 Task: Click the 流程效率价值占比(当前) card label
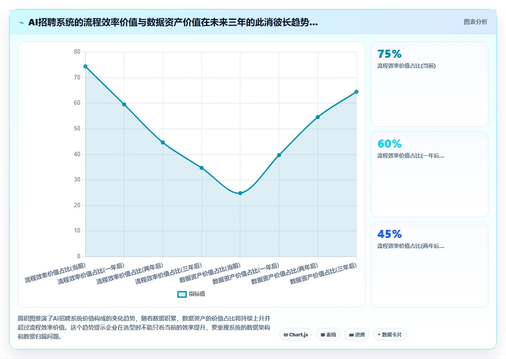(x=406, y=66)
